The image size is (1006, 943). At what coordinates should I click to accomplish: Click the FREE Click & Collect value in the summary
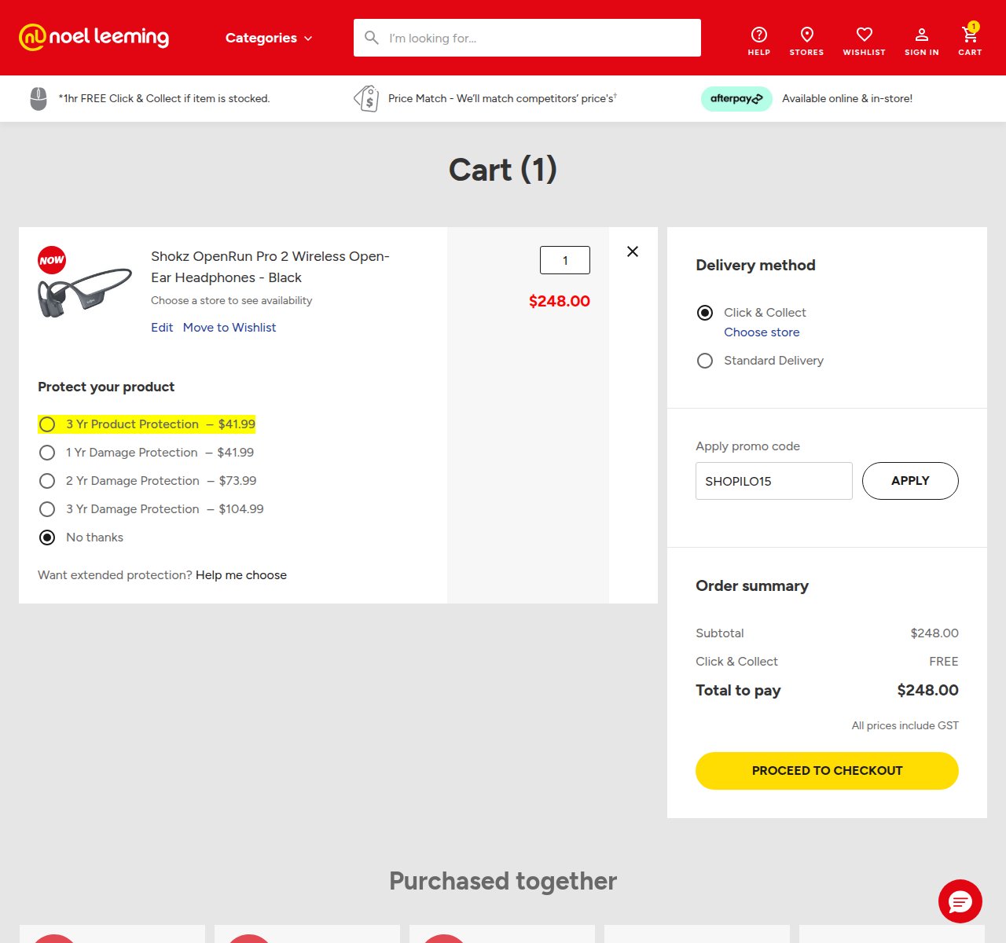pyautogui.click(x=944, y=662)
